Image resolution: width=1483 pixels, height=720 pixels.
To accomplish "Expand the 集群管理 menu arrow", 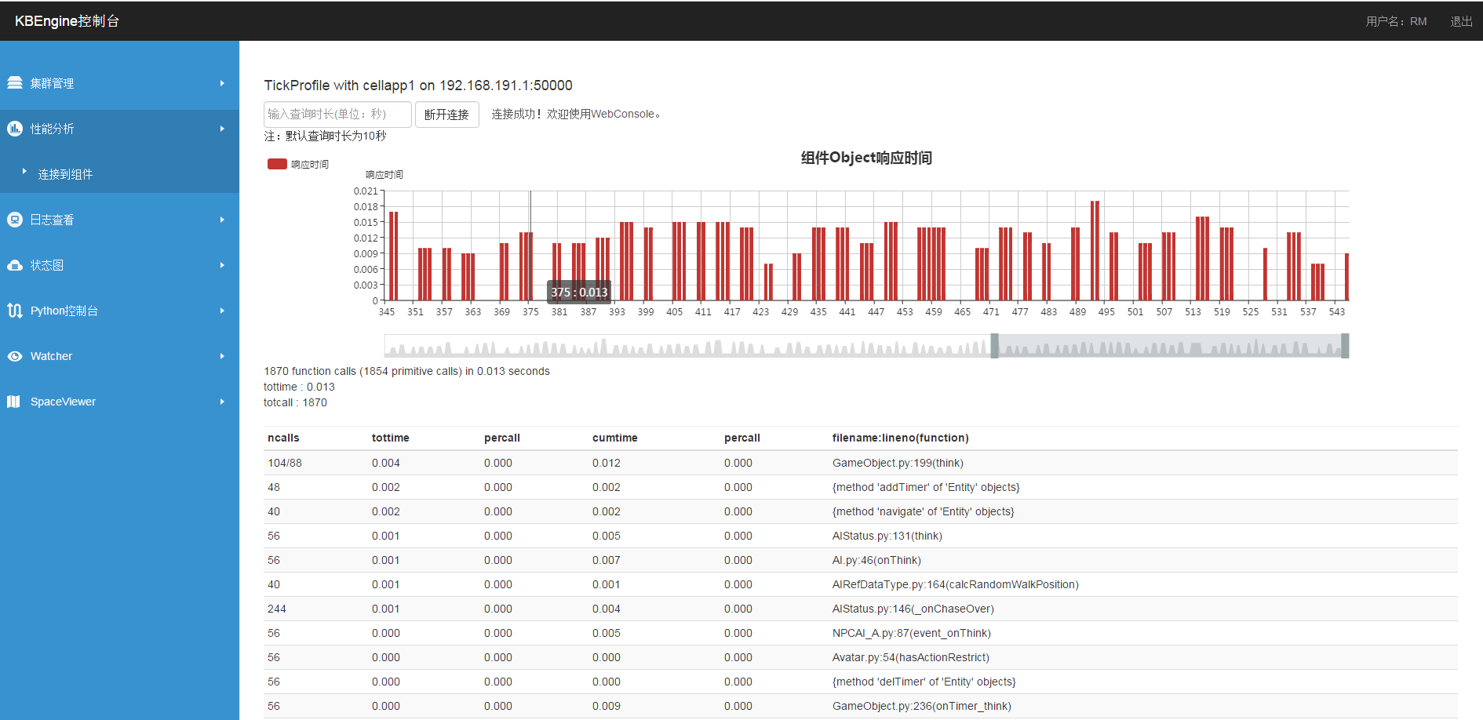I will (222, 83).
